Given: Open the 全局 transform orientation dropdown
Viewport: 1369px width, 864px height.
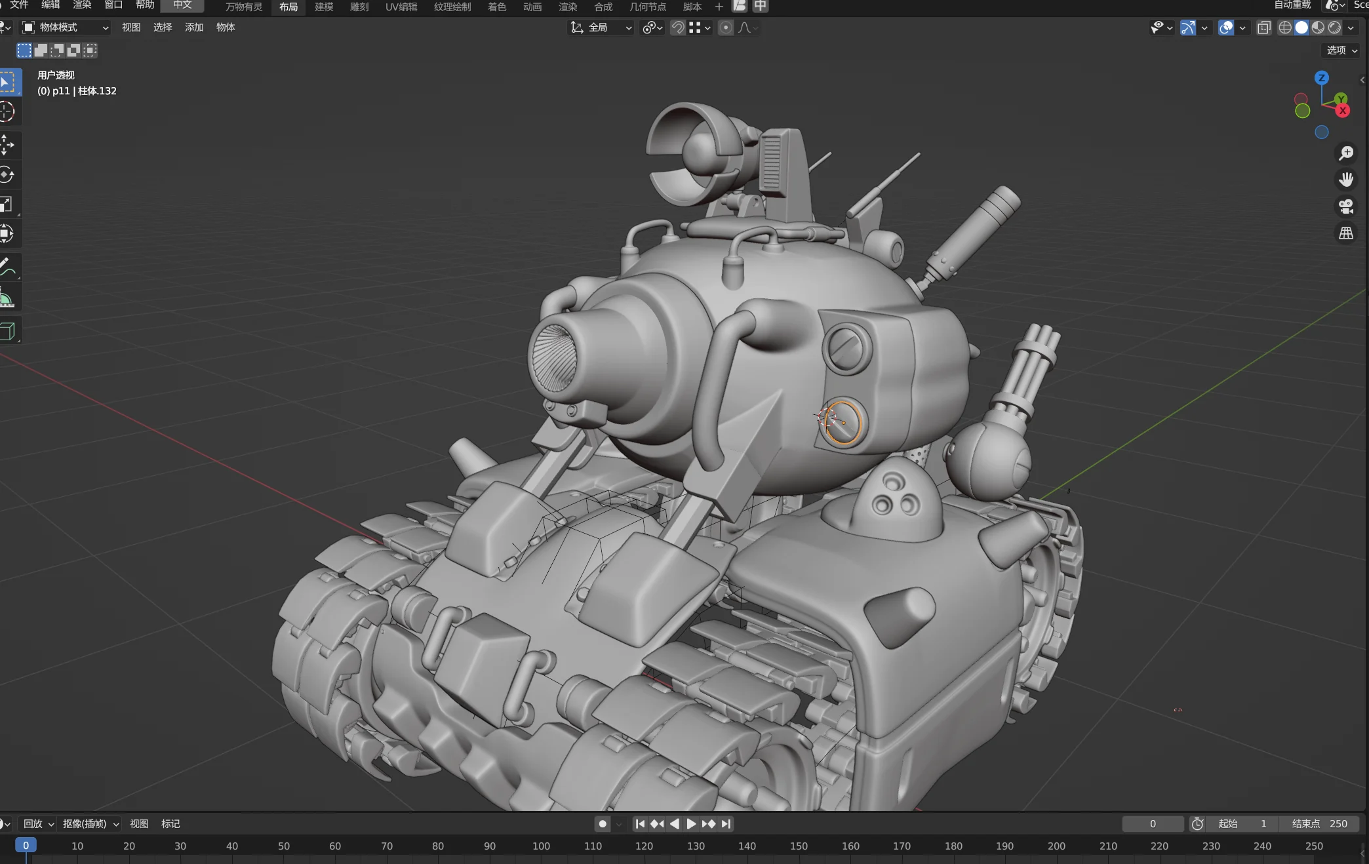Looking at the screenshot, I should click(x=601, y=28).
